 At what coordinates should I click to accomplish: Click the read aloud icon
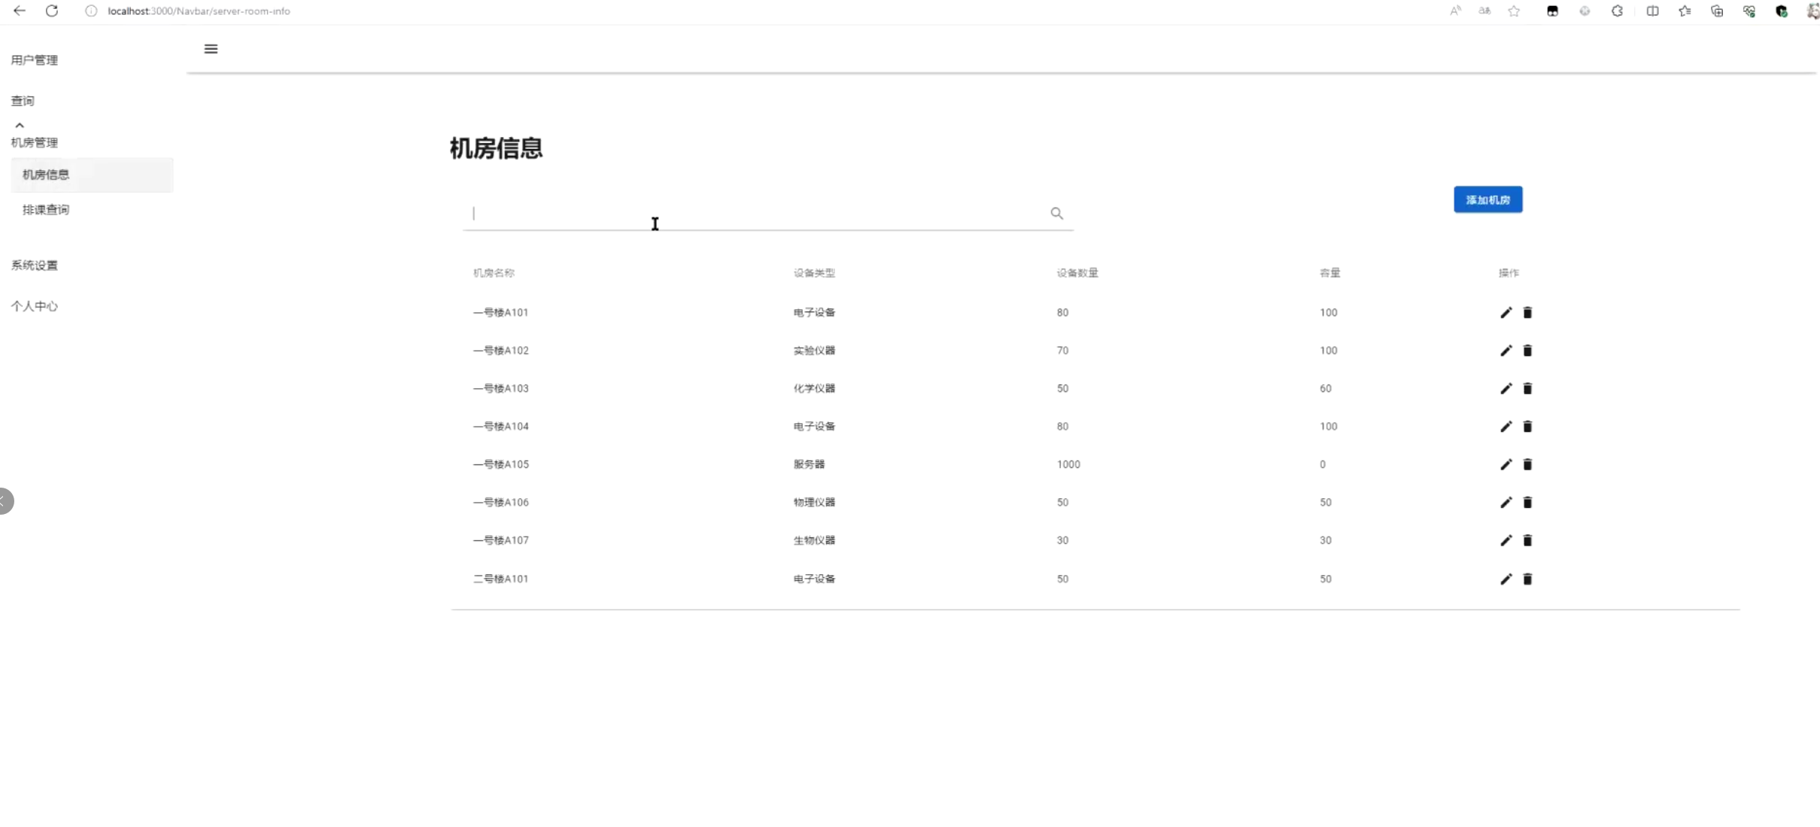pyautogui.click(x=1455, y=11)
